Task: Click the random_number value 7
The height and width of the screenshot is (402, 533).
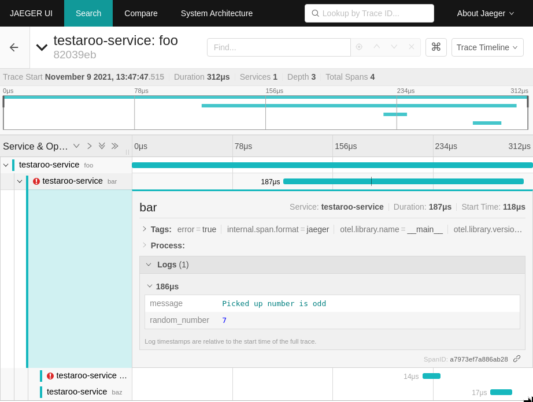Action: coord(224,320)
